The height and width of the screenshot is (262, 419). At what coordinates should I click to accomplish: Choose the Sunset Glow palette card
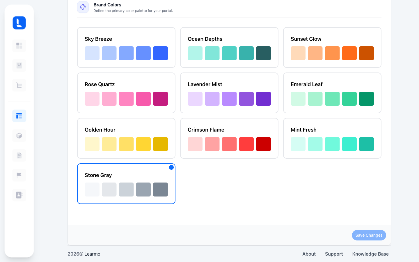(332, 47)
